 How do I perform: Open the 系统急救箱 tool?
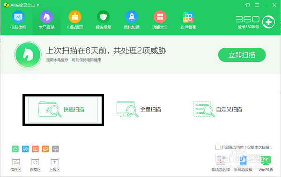click(221, 163)
